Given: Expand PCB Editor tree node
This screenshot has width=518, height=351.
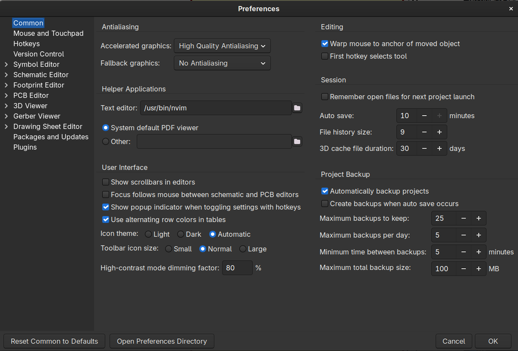Looking at the screenshot, I should (x=6, y=95).
